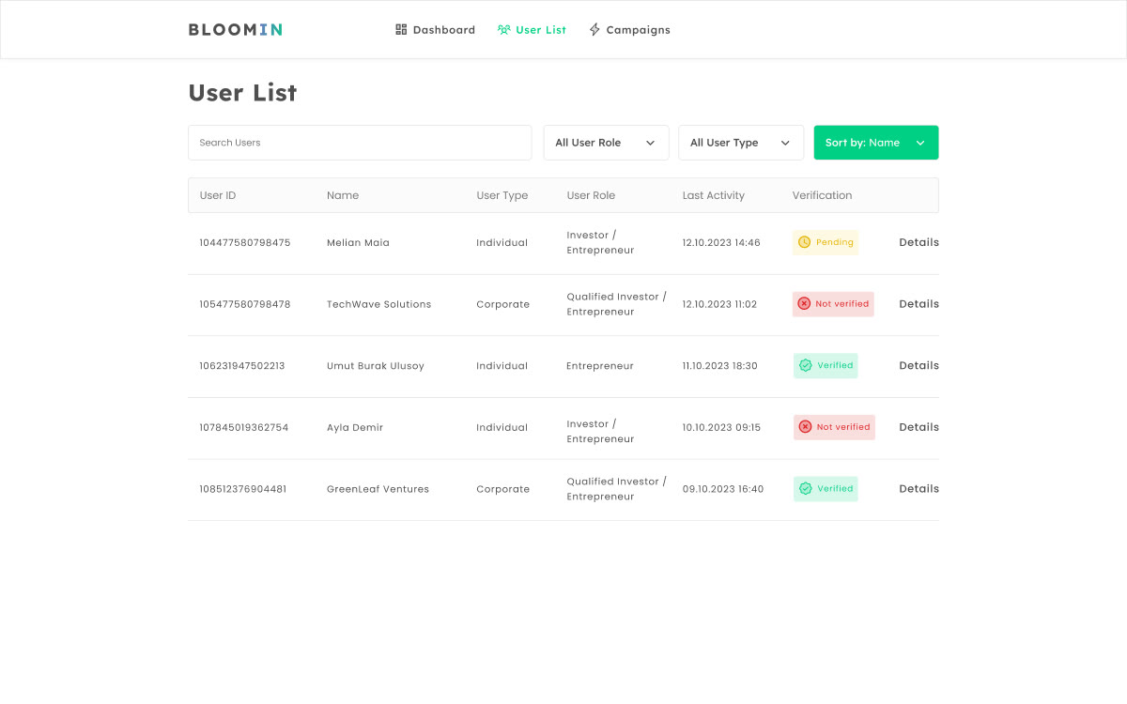Click the Last Activity column header
The image size is (1127, 704).
tap(714, 195)
